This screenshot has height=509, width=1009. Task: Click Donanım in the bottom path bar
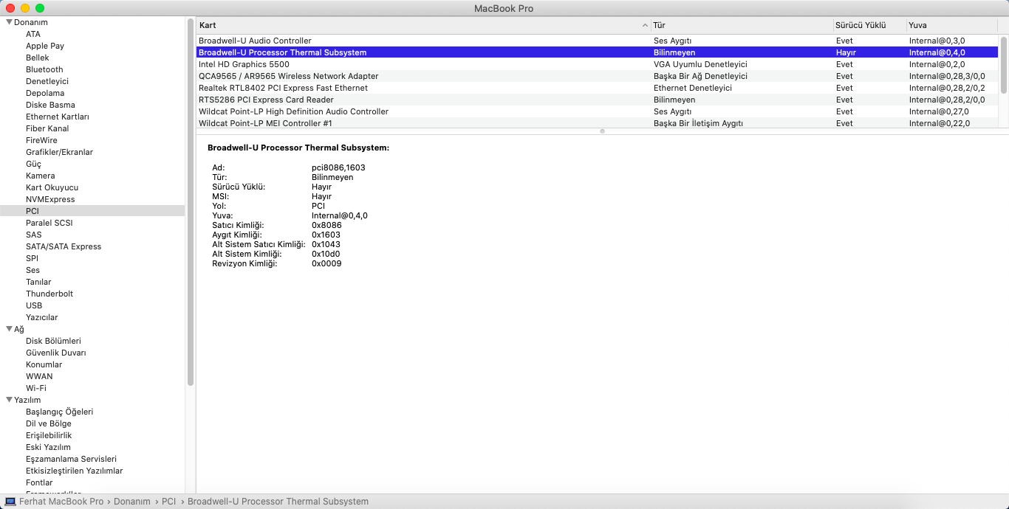pyautogui.click(x=131, y=502)
